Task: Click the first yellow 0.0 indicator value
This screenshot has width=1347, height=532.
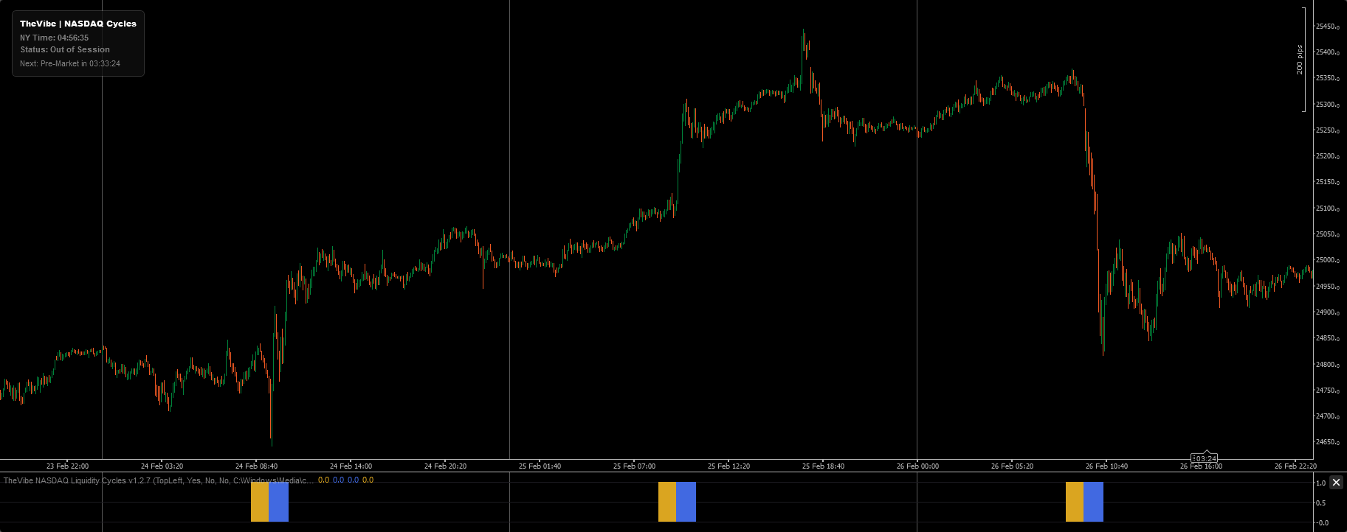Action: (323, 480)
